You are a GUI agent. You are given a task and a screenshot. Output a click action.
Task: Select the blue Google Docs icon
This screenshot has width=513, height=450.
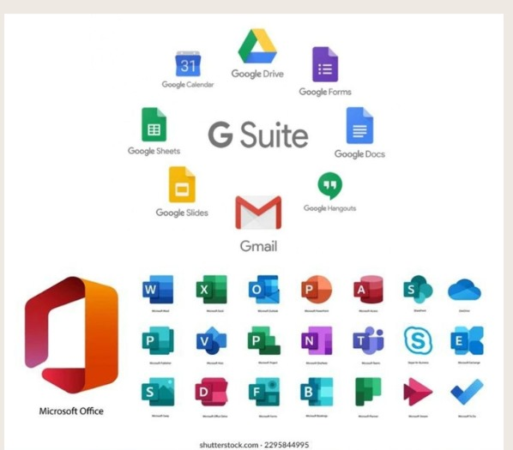[x=359, y=125]
